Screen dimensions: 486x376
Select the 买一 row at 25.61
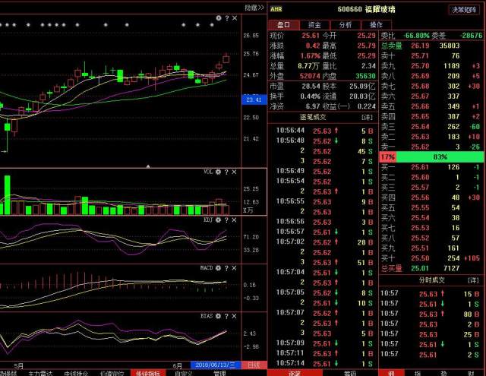pos(431,167)
